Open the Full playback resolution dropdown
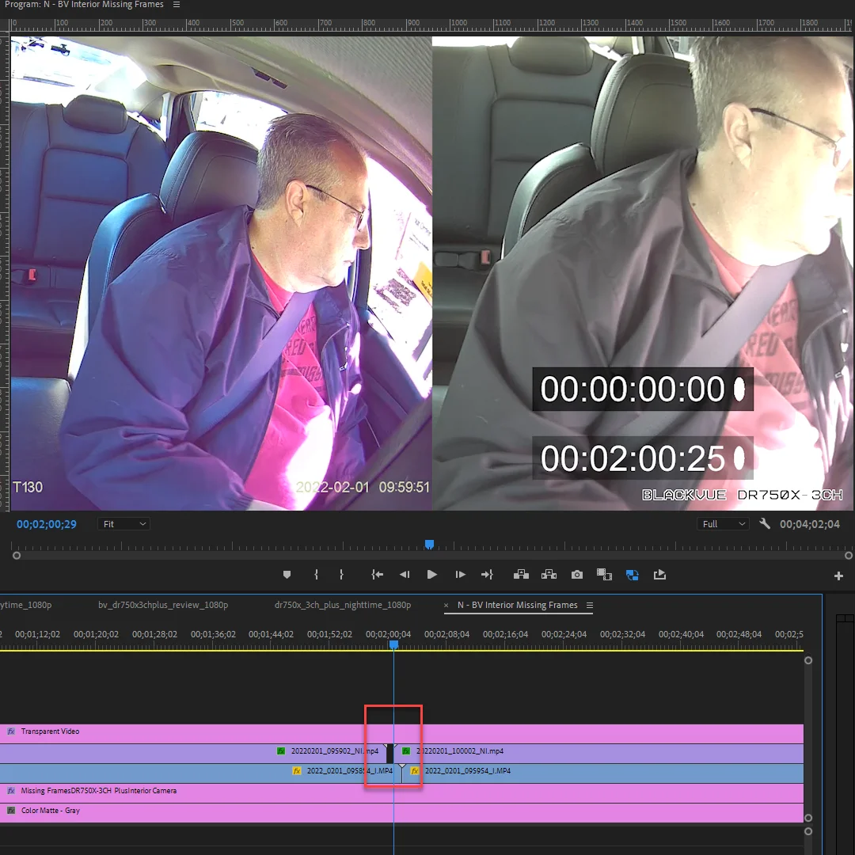The width and height of the screenshot is (855, 855). pos(723,524)
